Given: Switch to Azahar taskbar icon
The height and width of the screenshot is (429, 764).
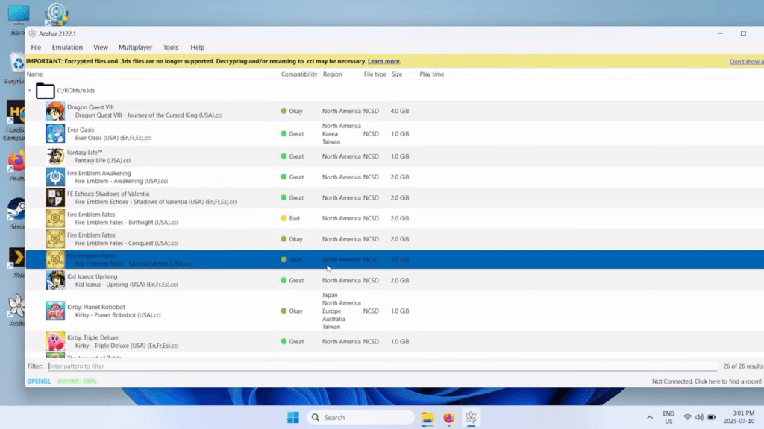Looking at the screenshot, I should point(471,417).
